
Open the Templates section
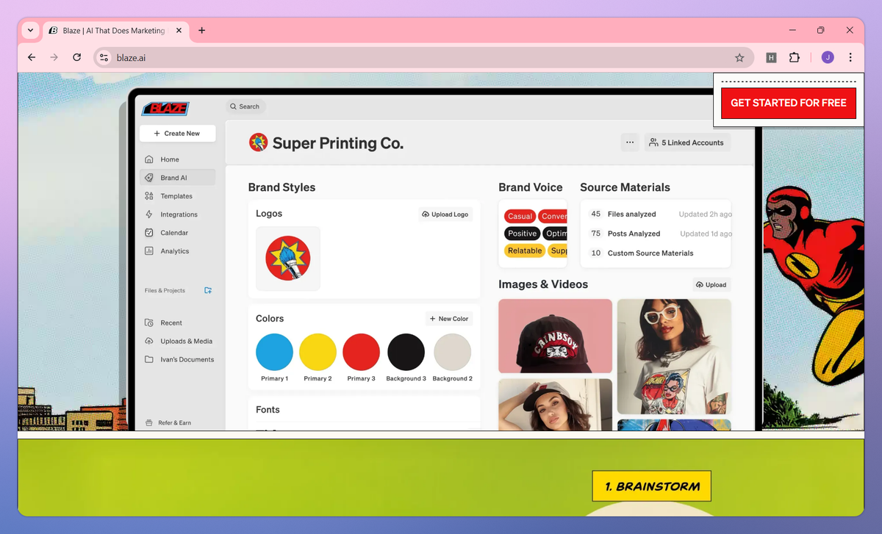click(176, 195)
